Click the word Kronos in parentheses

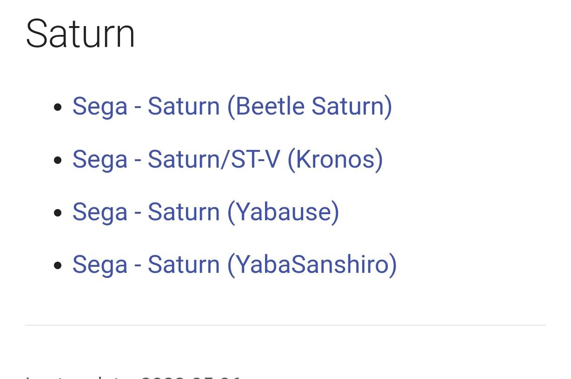click(x=335, y=159)
